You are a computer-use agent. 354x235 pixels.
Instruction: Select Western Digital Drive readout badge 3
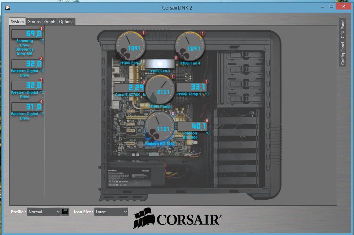[27, 85]
